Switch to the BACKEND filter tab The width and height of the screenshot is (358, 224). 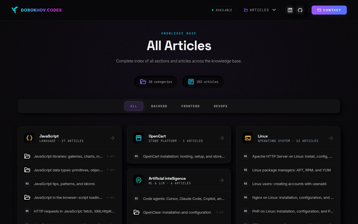tap(159, 106)
